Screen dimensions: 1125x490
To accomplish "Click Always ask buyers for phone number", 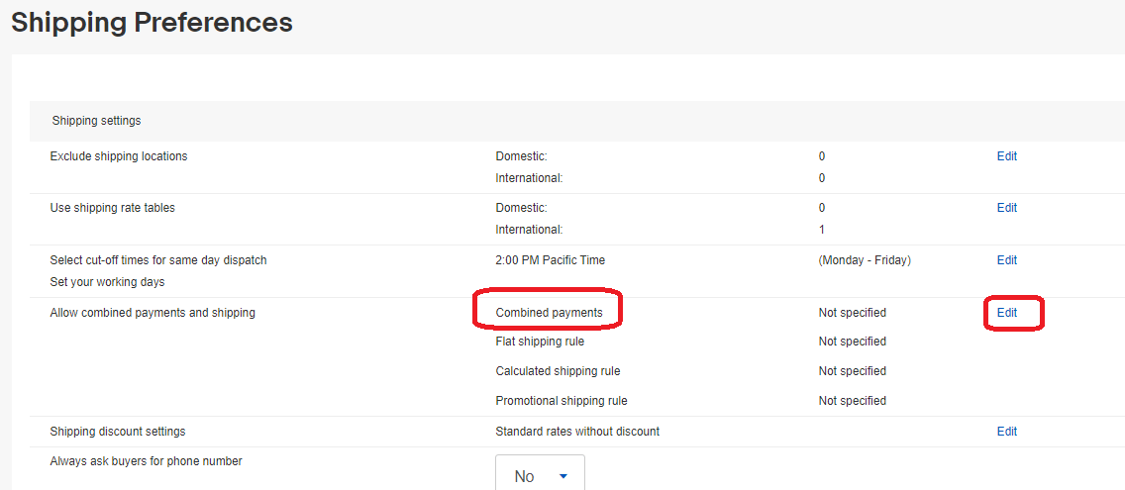I will 146,461.
